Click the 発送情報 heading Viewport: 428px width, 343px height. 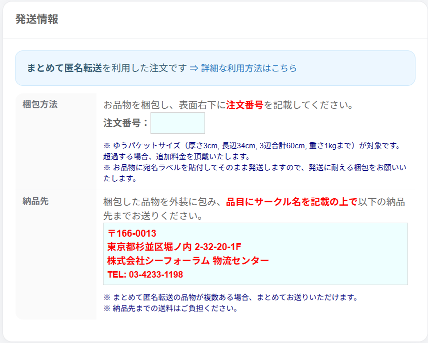click(37, 19)
